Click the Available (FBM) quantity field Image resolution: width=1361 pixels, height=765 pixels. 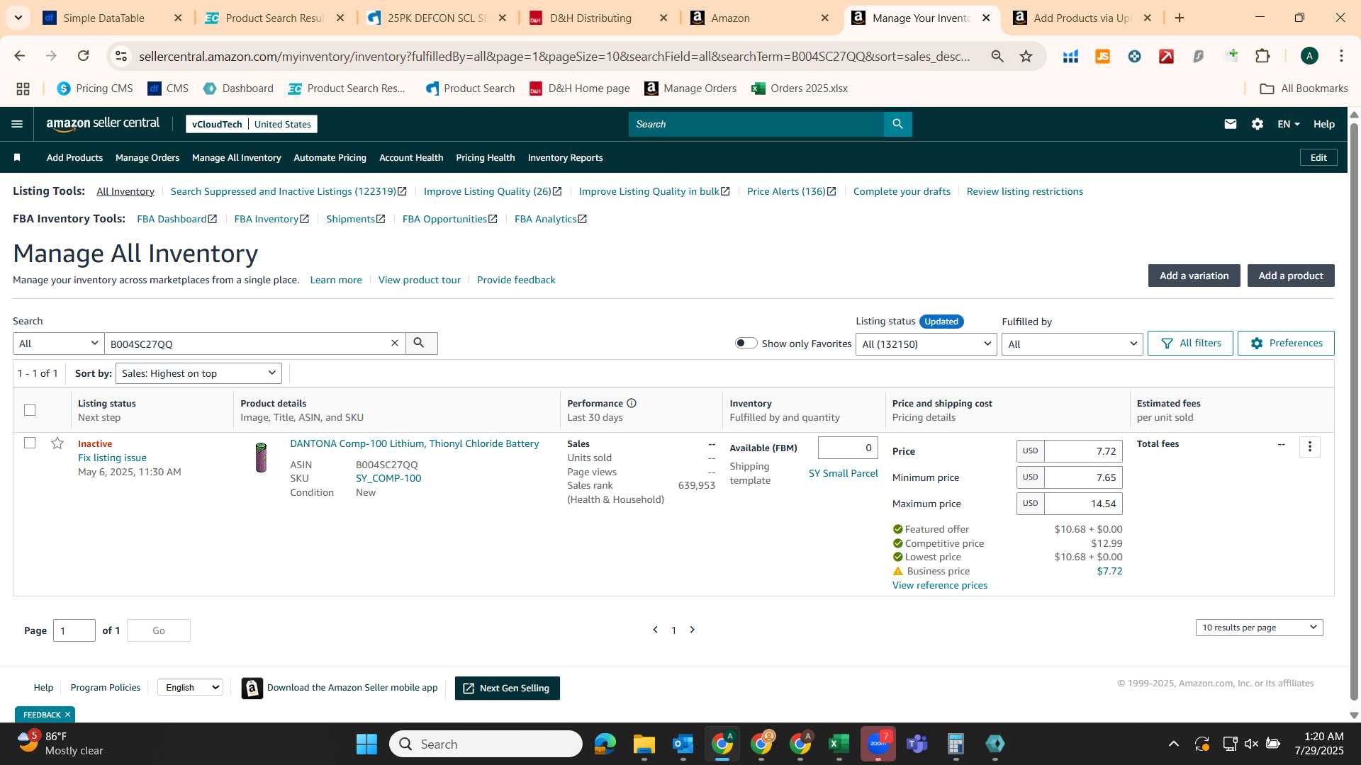click(848, 448)
